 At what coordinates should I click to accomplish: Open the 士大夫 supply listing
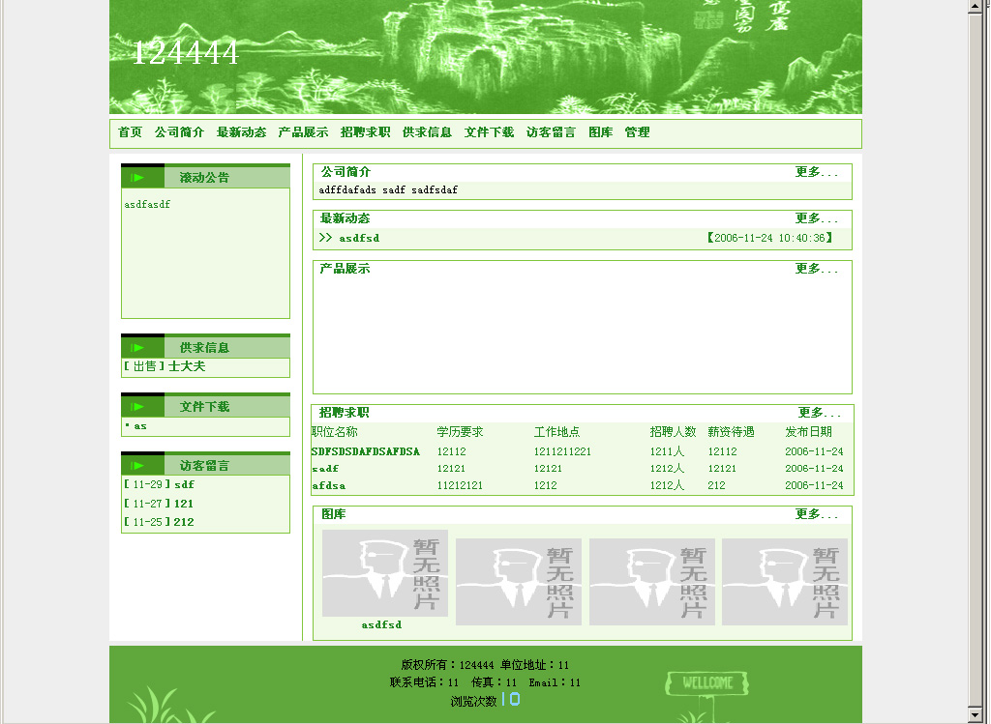[187, 366]
